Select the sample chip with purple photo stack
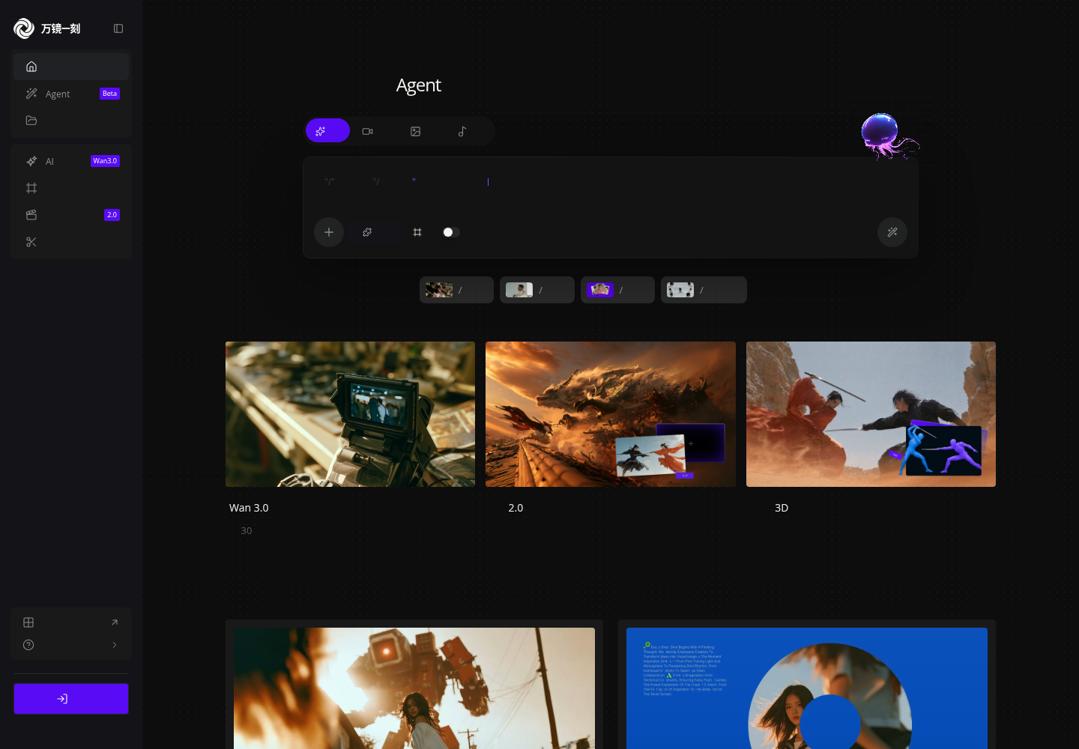Image resolution: width=1079 pixels, height=749 pixels. click(617, 290)
